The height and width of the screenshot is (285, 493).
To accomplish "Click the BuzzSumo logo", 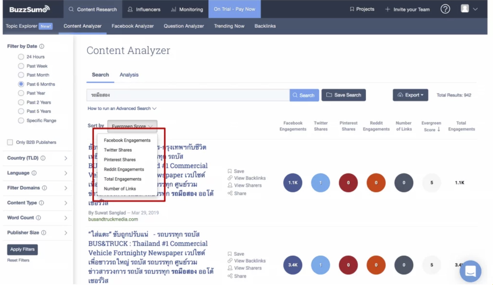I will [30, 9].
